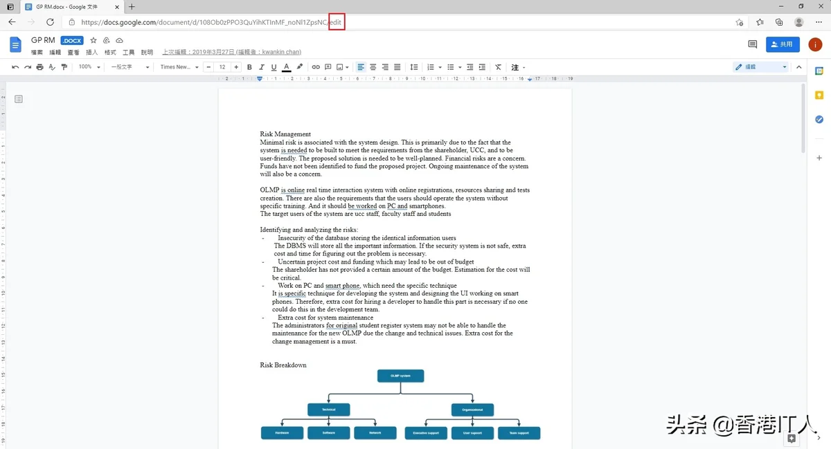831x449 pixels.
Task: Align text to the right
Action: point(385,67)
